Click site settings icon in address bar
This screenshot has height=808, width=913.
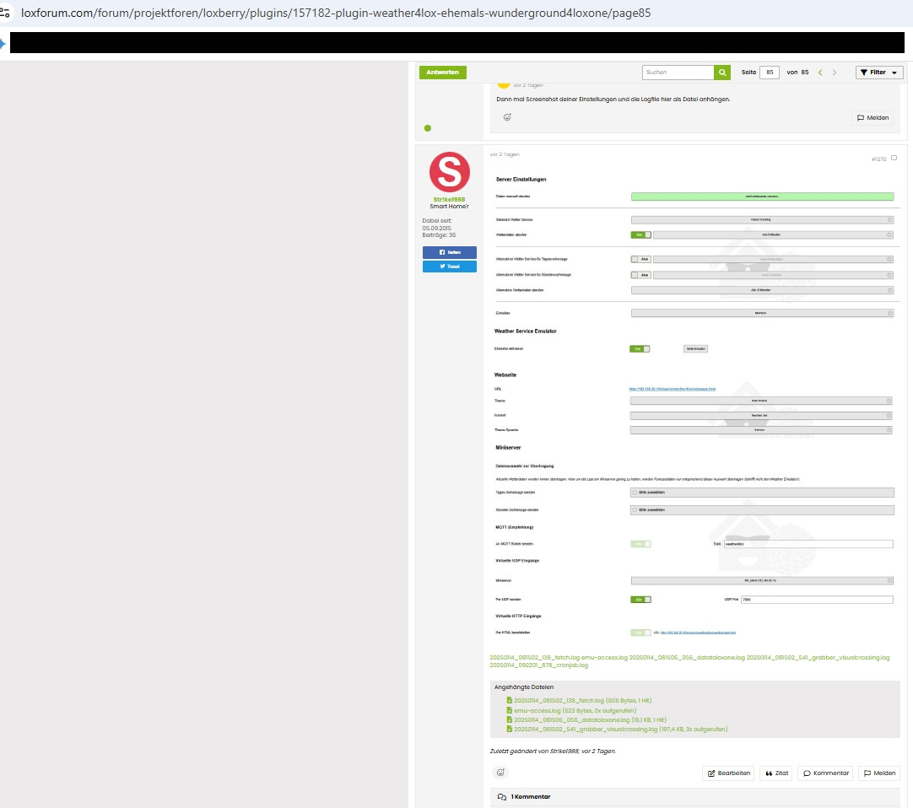(x=6, y=13)
